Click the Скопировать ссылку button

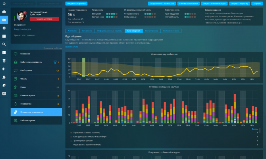pyautogui.click(x=189, y=4)
